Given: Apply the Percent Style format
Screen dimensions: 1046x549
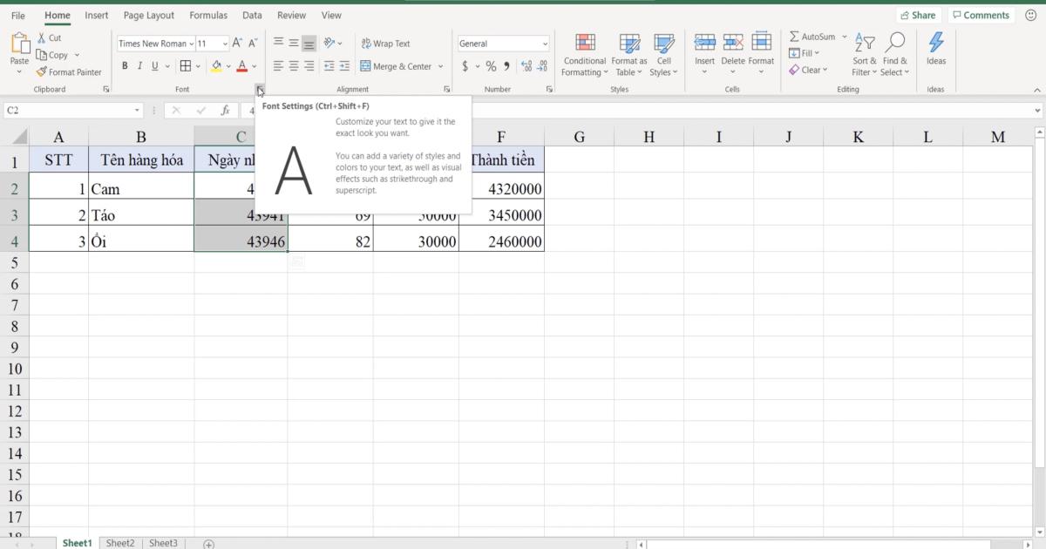Looking at the screenshot, I should coord(490,65).
